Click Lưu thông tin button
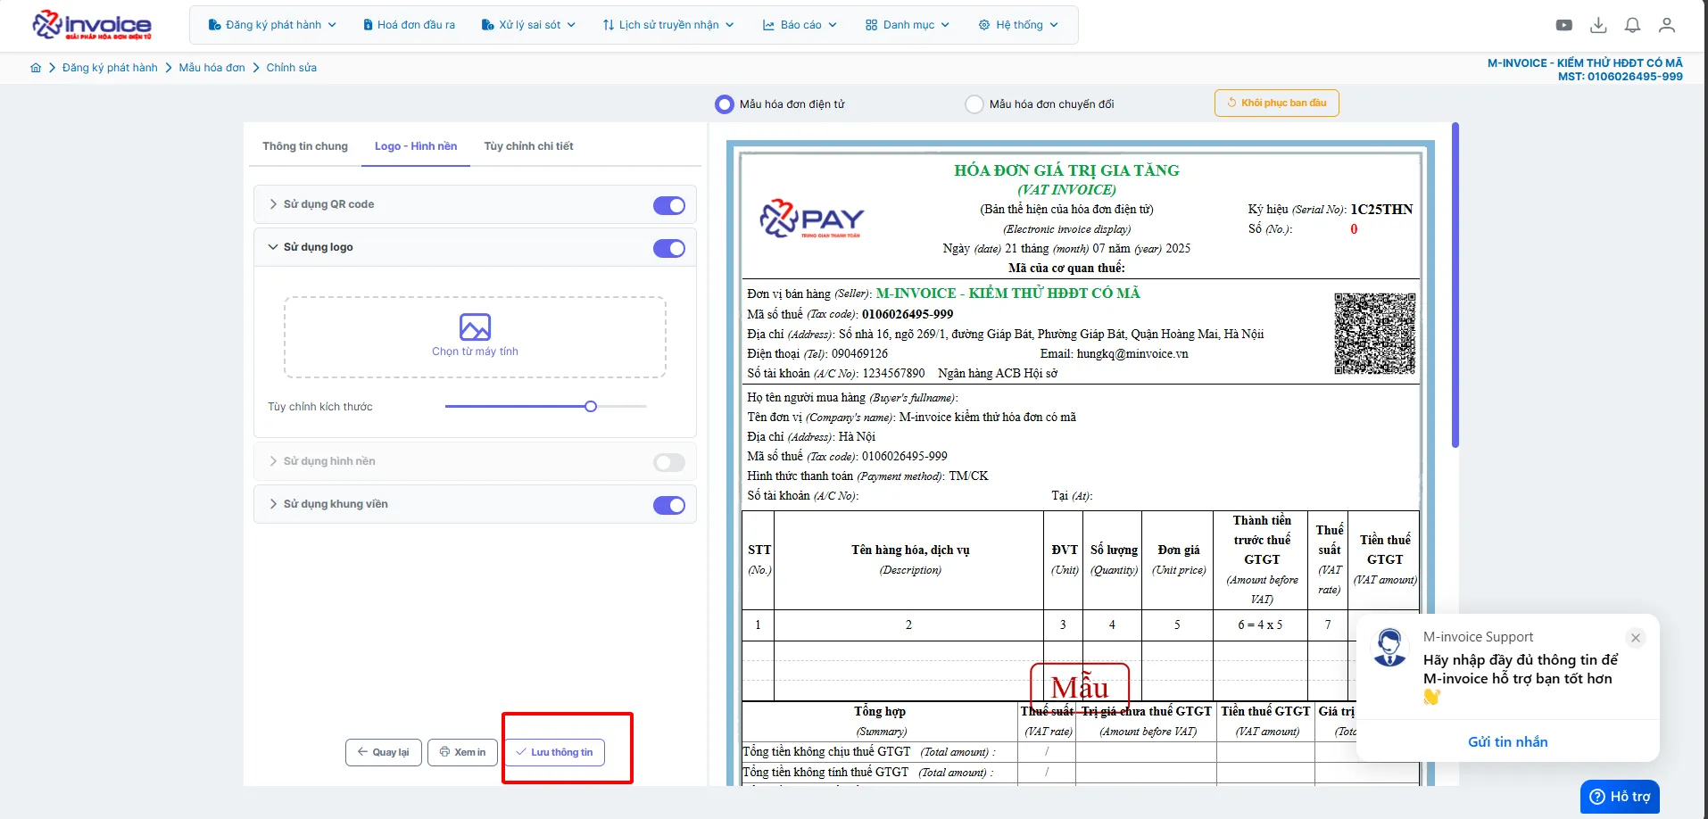The height and width of the screenshot is (819, 1708). pos(554,752)
